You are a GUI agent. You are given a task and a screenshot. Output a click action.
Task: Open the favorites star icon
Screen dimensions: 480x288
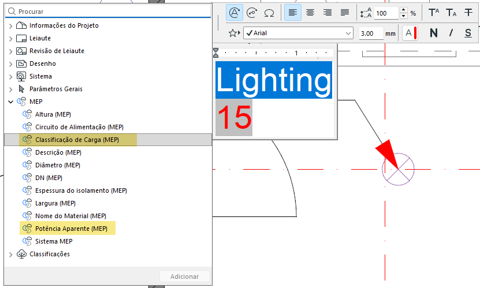click(x=235, y=33)
